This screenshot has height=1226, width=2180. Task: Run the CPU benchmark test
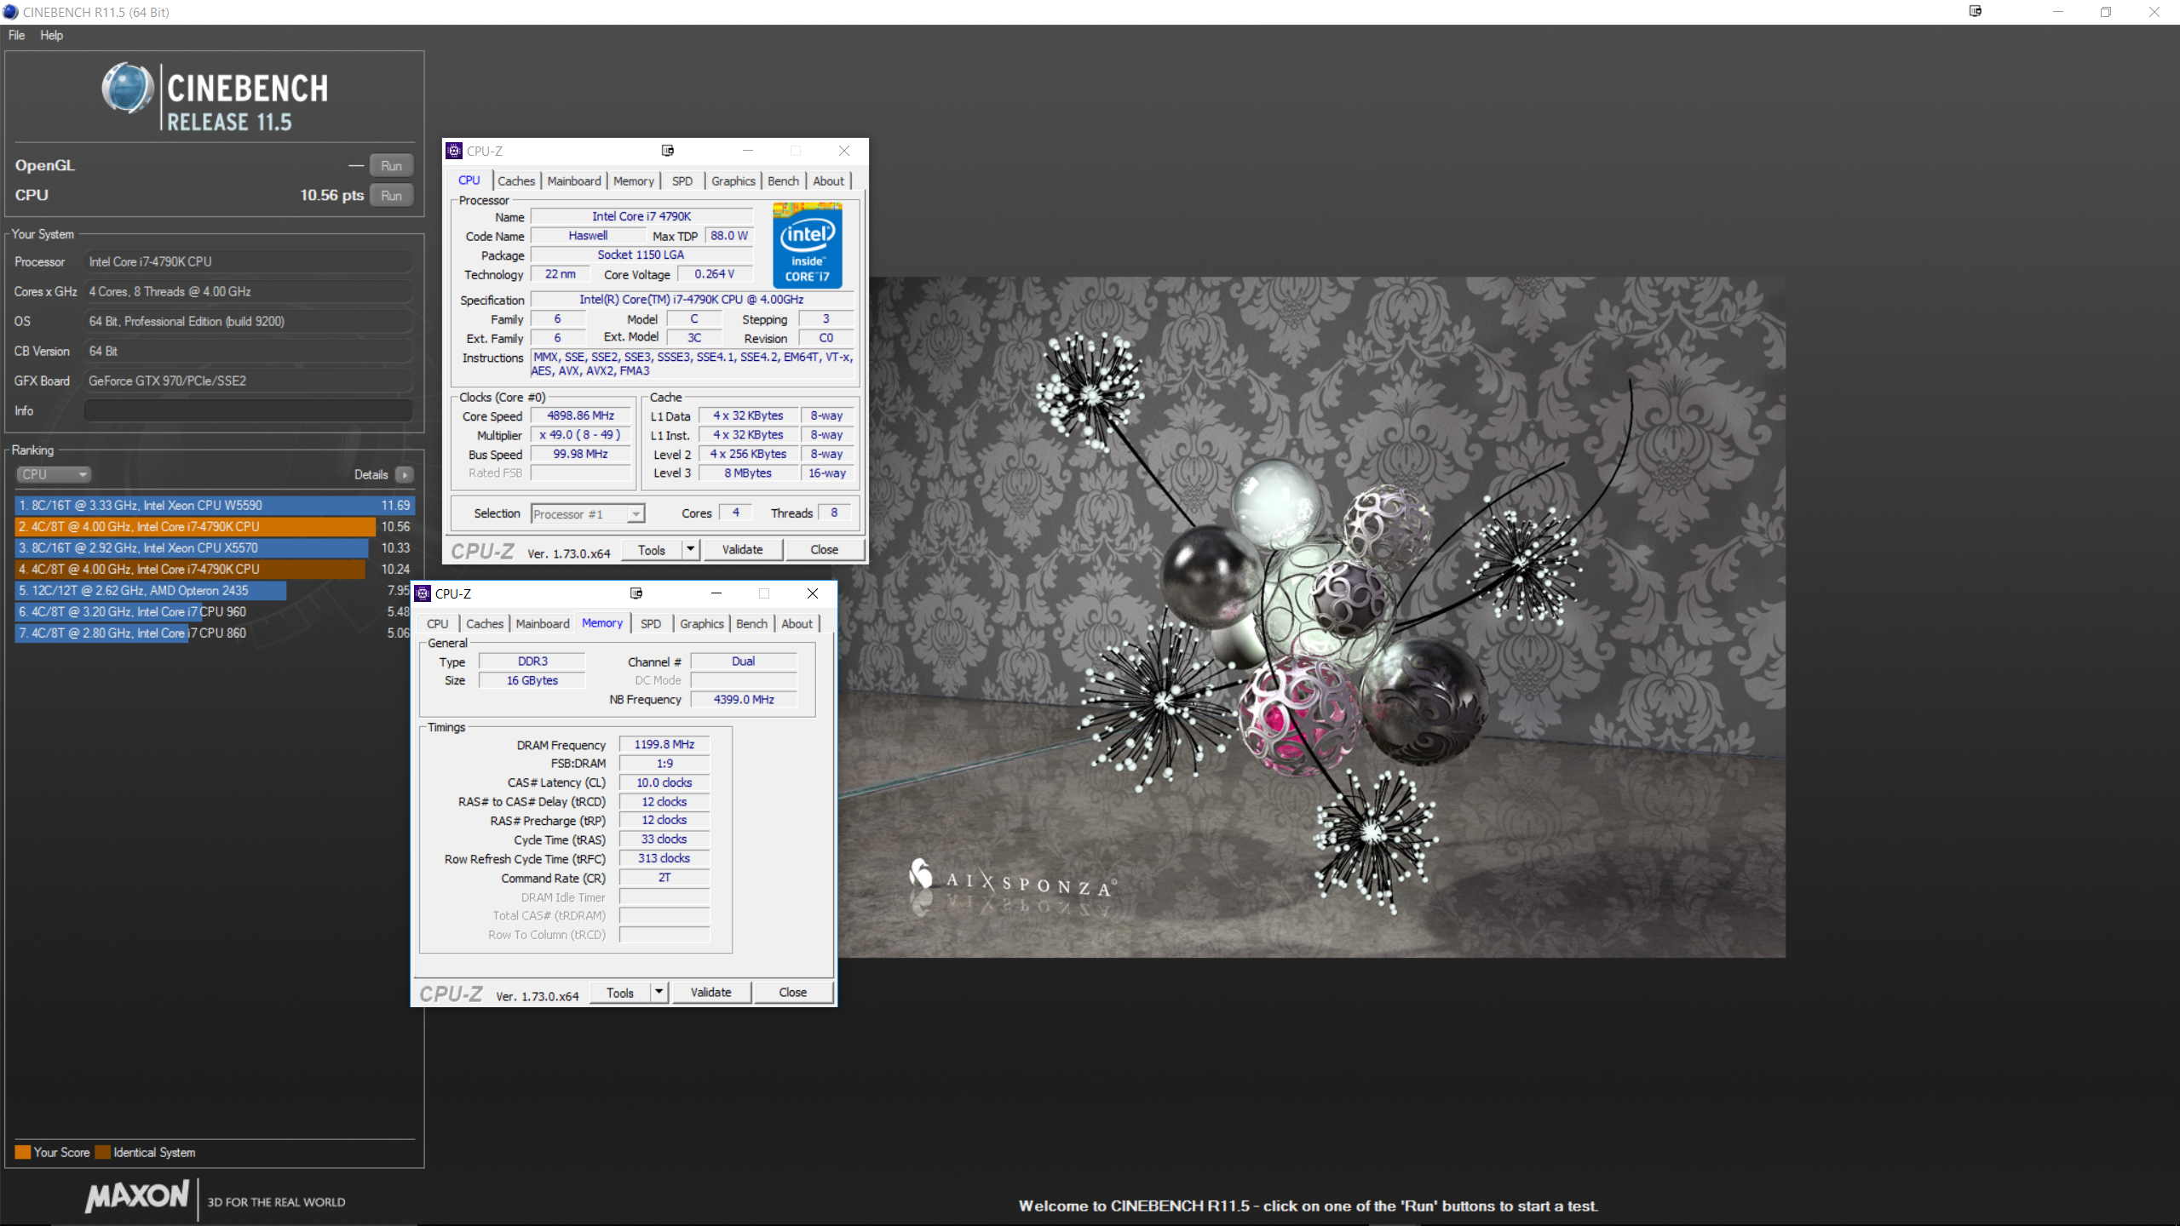point(391,195)
